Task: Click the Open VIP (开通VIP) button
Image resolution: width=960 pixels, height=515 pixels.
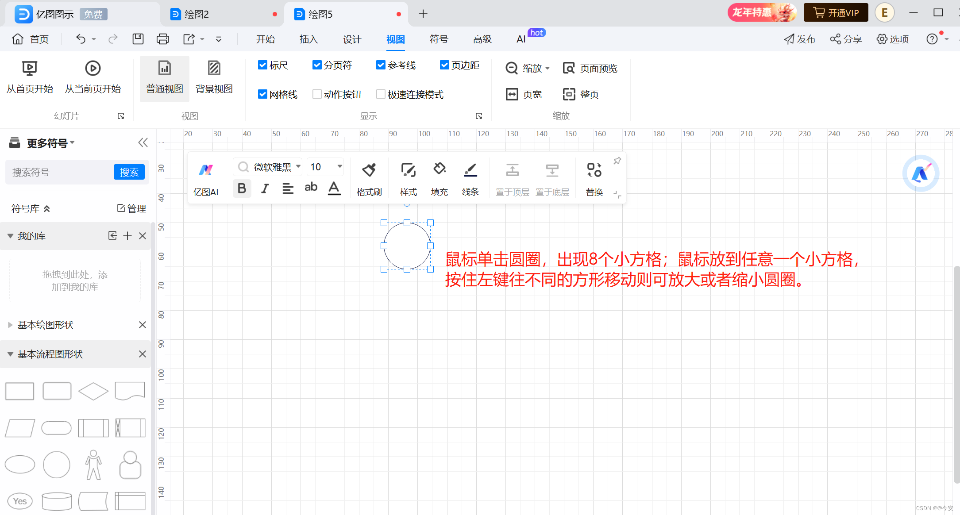Action: click(836, 13)
